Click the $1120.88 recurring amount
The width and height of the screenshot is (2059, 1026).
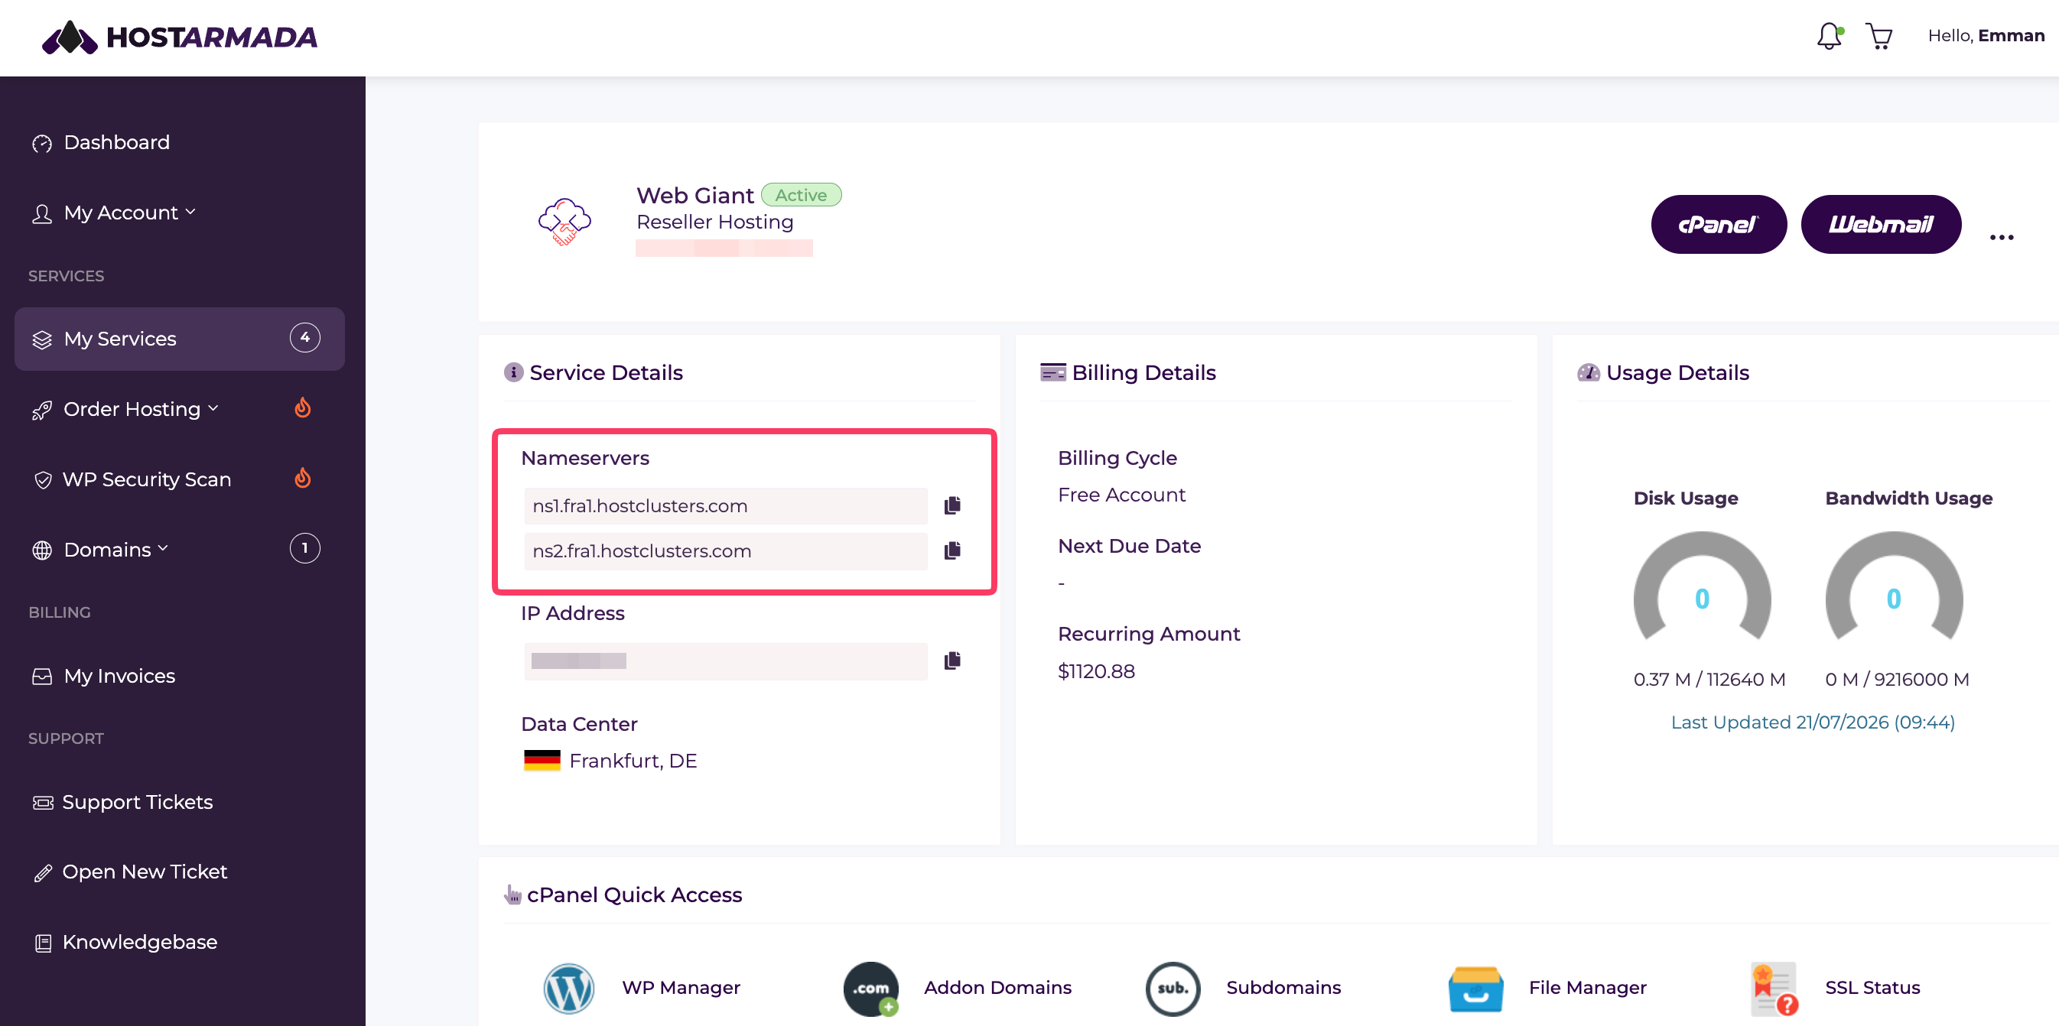click(1096, 671)
